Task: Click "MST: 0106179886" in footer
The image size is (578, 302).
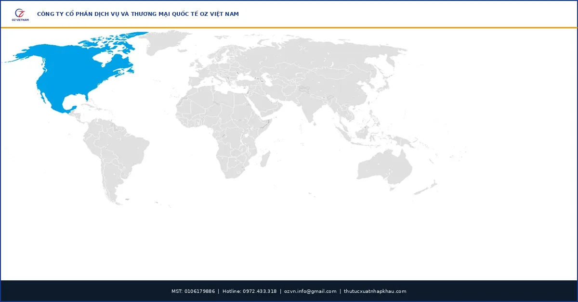Action: click(193, 291)
